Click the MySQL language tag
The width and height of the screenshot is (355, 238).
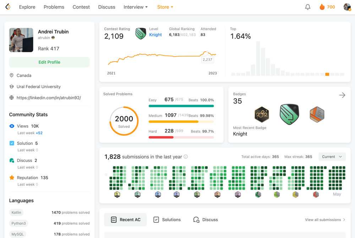(17, 234)
